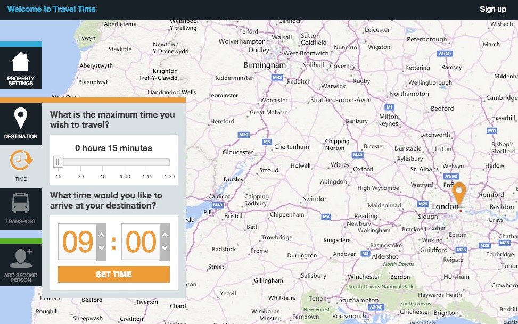
Task: Select the Destination pin icon
Action: pos(20,118)
